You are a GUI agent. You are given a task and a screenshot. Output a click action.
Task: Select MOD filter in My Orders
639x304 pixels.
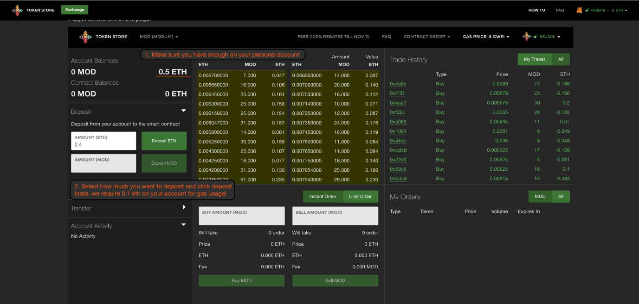point(540,196)
